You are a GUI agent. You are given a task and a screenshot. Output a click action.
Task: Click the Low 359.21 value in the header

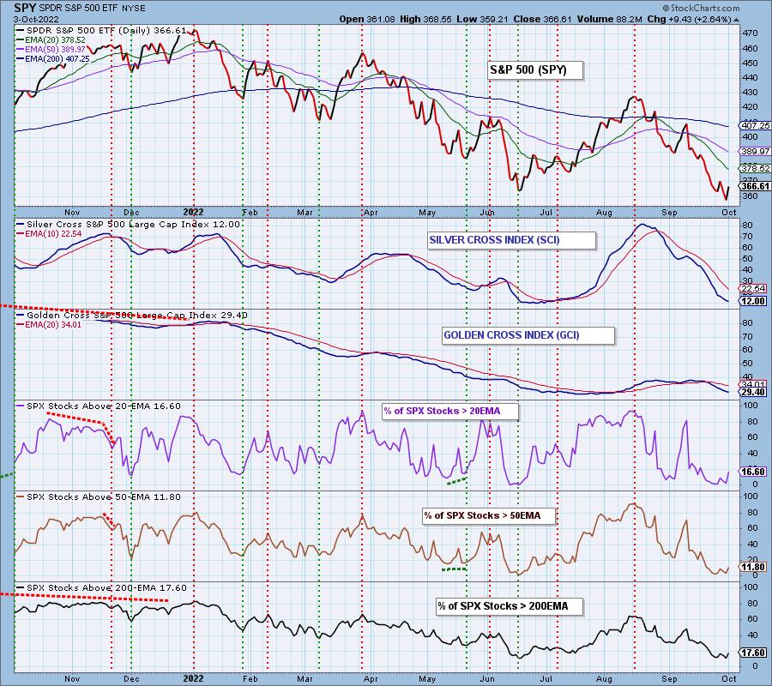point(483,19)
